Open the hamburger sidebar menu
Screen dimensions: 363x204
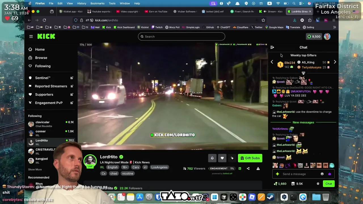pyautogui.click(x=31, y=36)
